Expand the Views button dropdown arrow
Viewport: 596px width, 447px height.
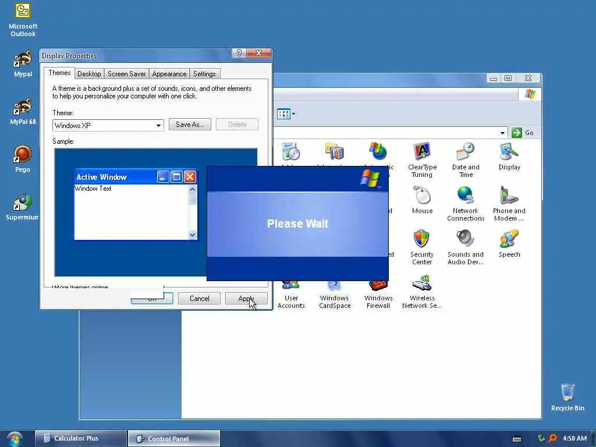tap(294, 113)
